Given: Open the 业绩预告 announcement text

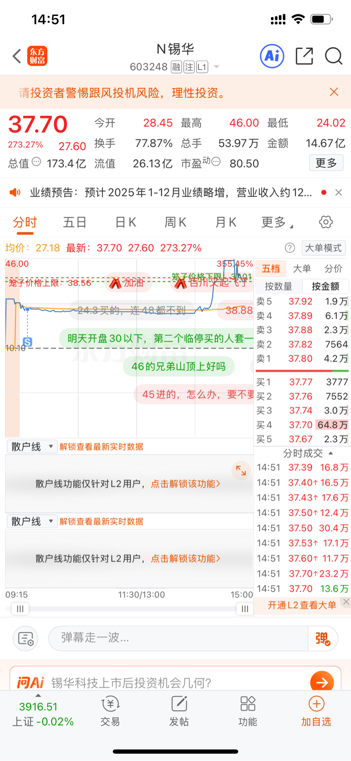Looking at the screenshot, I should click(171, 192).
